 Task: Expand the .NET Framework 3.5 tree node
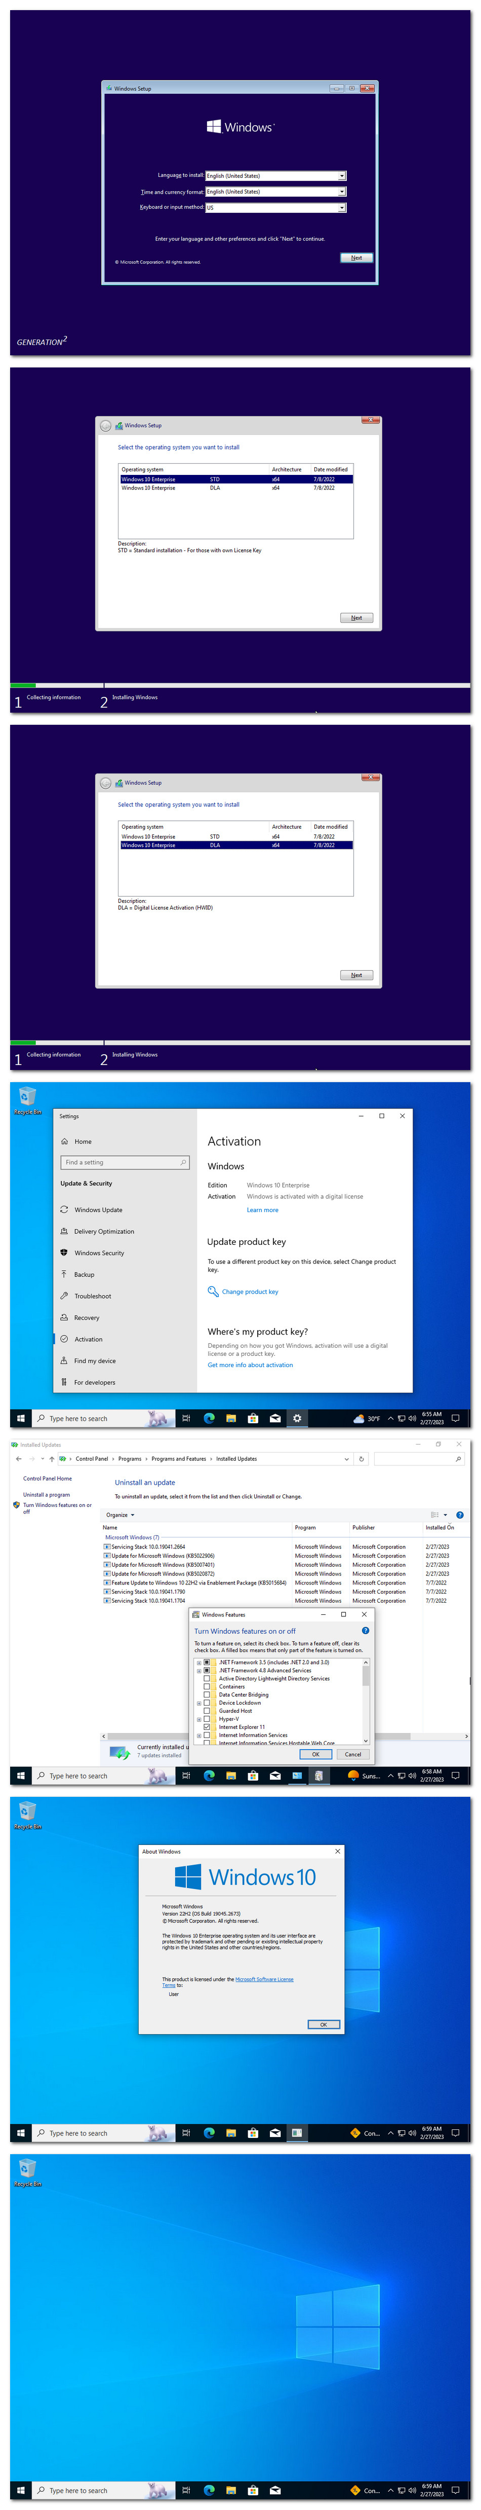198,1663
